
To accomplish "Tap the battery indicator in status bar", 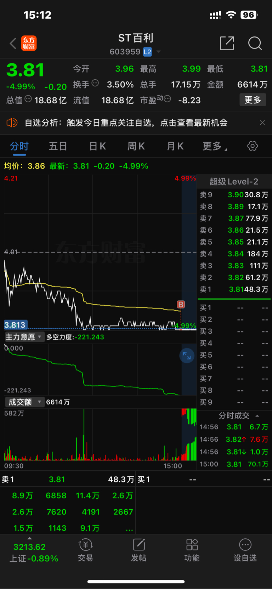I will click(249, 15).
